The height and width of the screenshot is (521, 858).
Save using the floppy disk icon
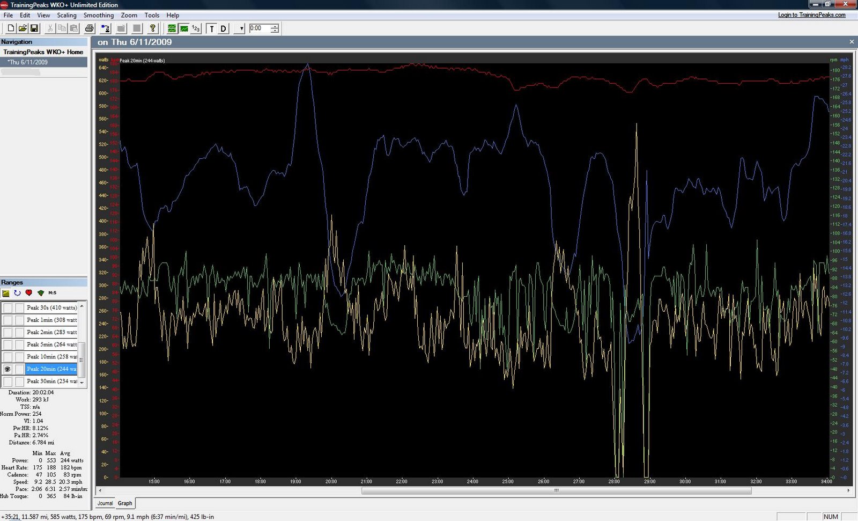[x=34, y=28]
